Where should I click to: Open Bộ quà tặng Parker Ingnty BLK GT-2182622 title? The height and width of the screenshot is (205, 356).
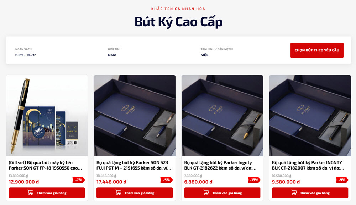pos(220,165)
